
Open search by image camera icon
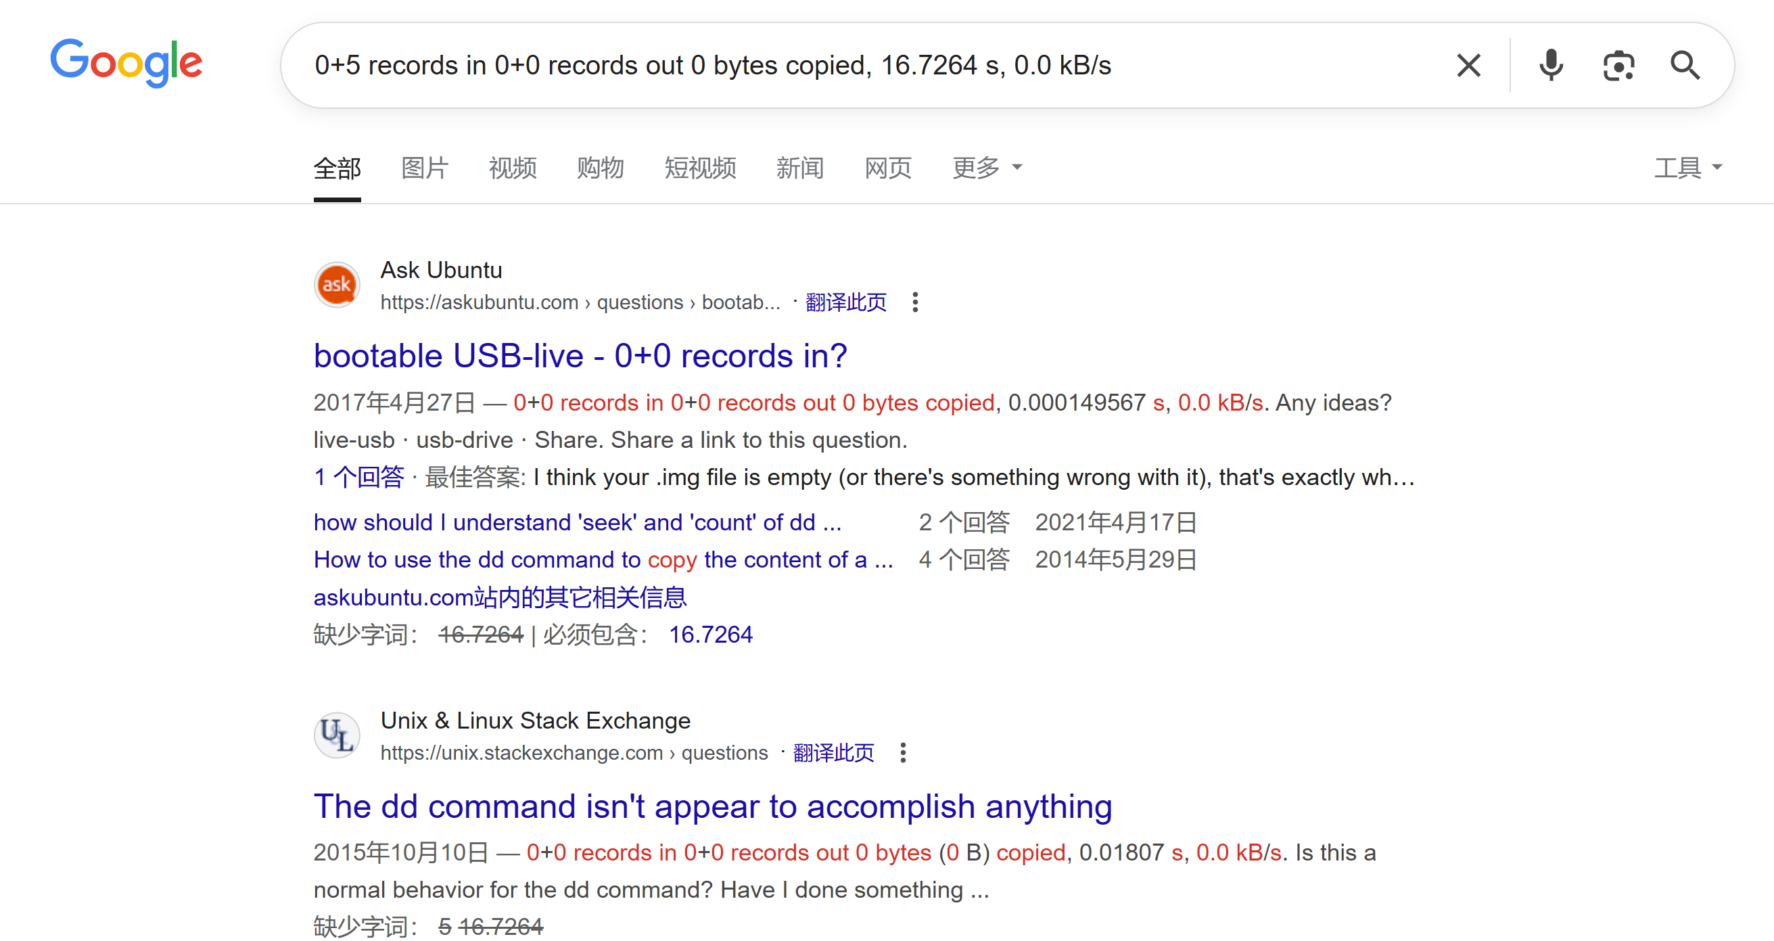click(1618, 66)
